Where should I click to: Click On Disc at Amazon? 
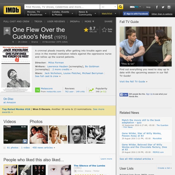(10, 100)
